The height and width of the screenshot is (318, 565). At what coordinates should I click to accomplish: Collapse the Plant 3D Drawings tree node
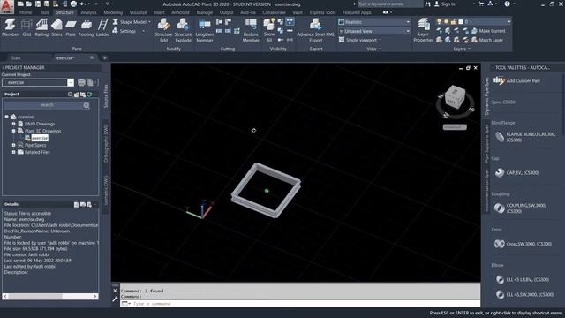click(14, 131)
